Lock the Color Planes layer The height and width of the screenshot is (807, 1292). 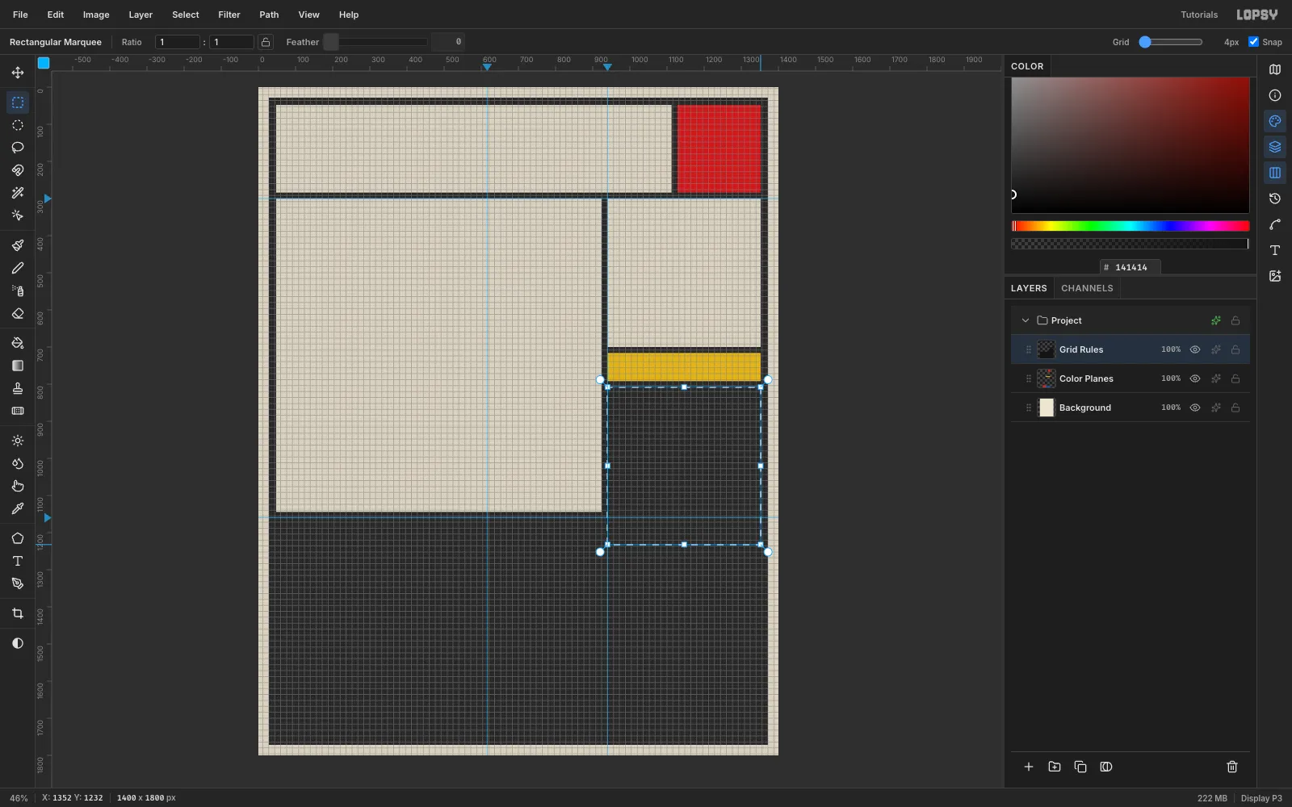click(x=1235, y=378)
